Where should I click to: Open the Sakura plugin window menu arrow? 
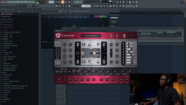click(55, 31)
